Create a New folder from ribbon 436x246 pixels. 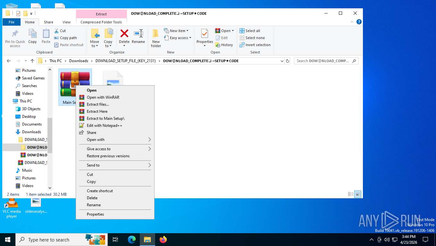point(156,38)
